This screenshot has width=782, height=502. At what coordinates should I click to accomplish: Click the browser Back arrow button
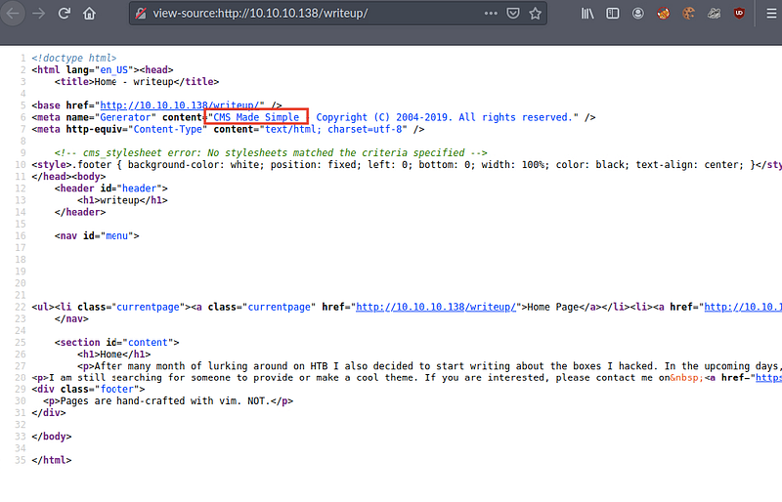click(14, 14)
